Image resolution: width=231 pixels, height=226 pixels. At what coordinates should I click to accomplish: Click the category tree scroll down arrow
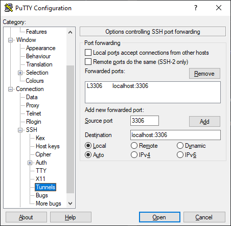click(x=70, y=204)
